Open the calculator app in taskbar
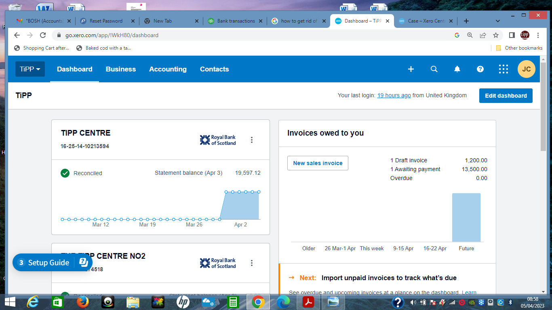This screenshot has height=310, width=552. tap(233, 302)
